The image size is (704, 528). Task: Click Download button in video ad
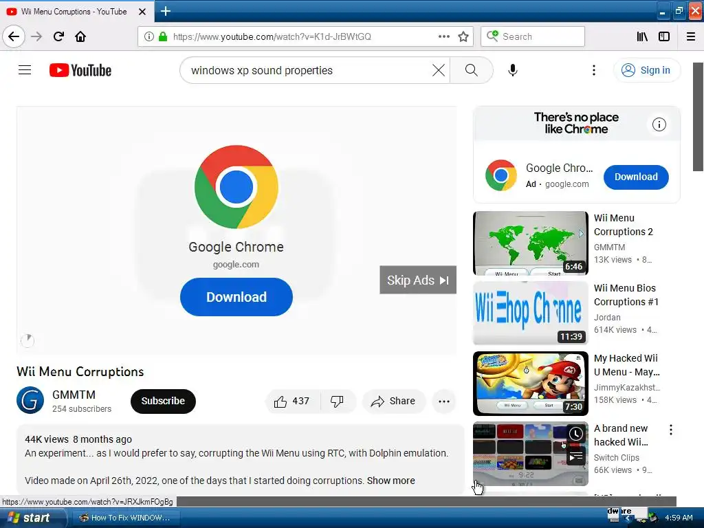(x=236, y=297)
